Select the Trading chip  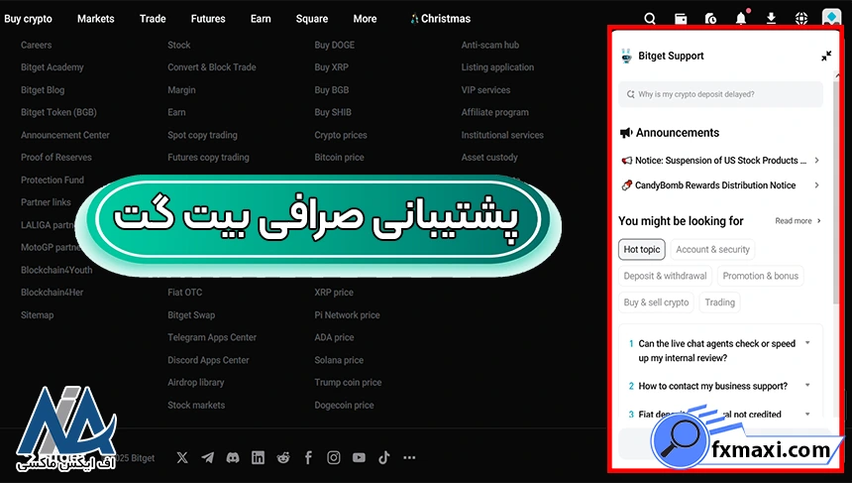(719, 302)
